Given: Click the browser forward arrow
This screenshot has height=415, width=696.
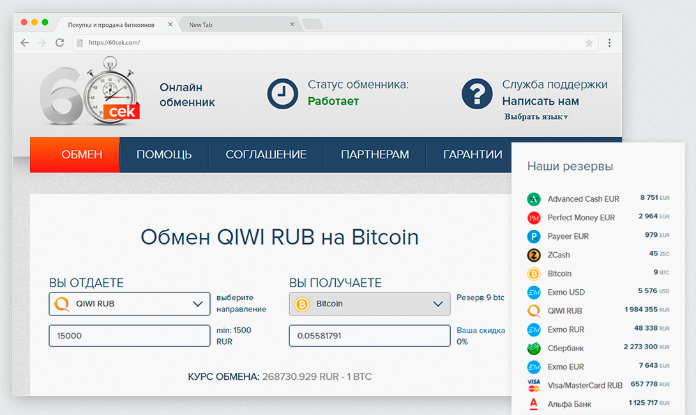Looking at the screenshot, I should tap(42, 43).
